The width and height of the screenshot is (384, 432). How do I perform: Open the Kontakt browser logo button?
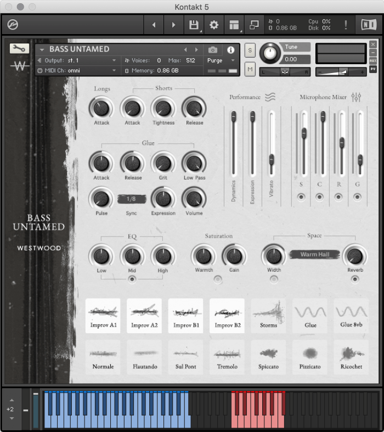[13, 25]
